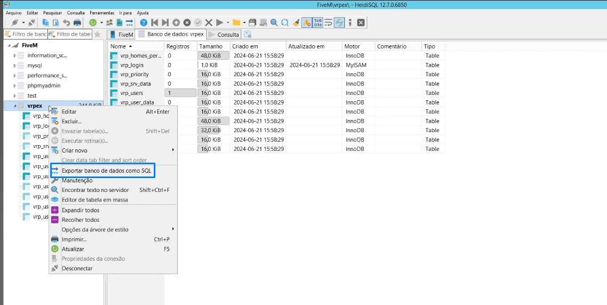The height and width of the screenshot is (305, 607).
Task: Click the run query play icon
Action: point(219,22)
